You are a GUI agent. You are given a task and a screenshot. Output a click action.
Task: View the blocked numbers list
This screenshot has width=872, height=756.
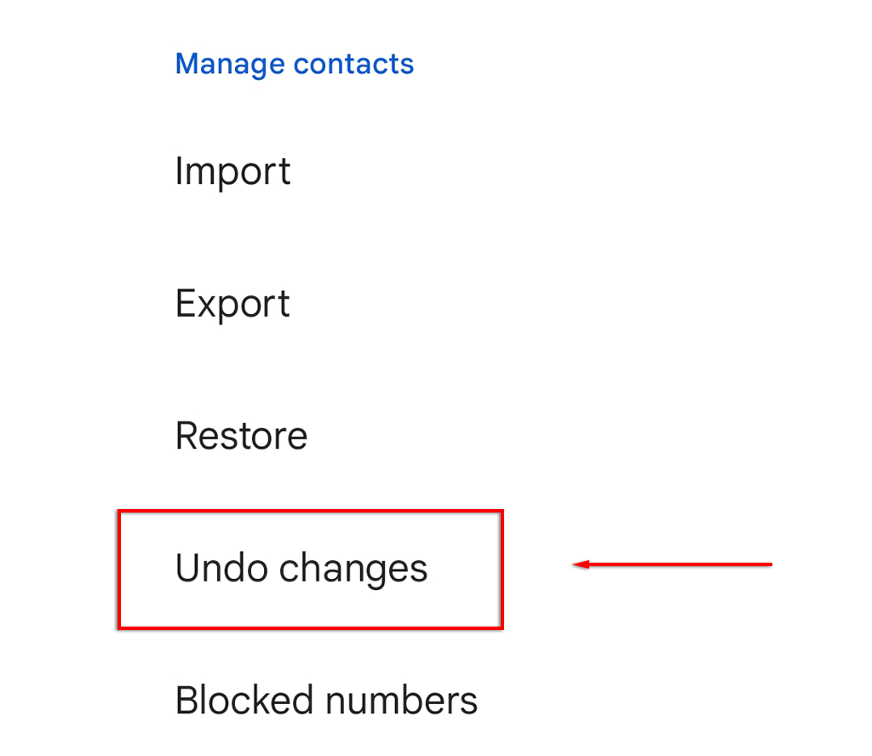click(326, 701)
